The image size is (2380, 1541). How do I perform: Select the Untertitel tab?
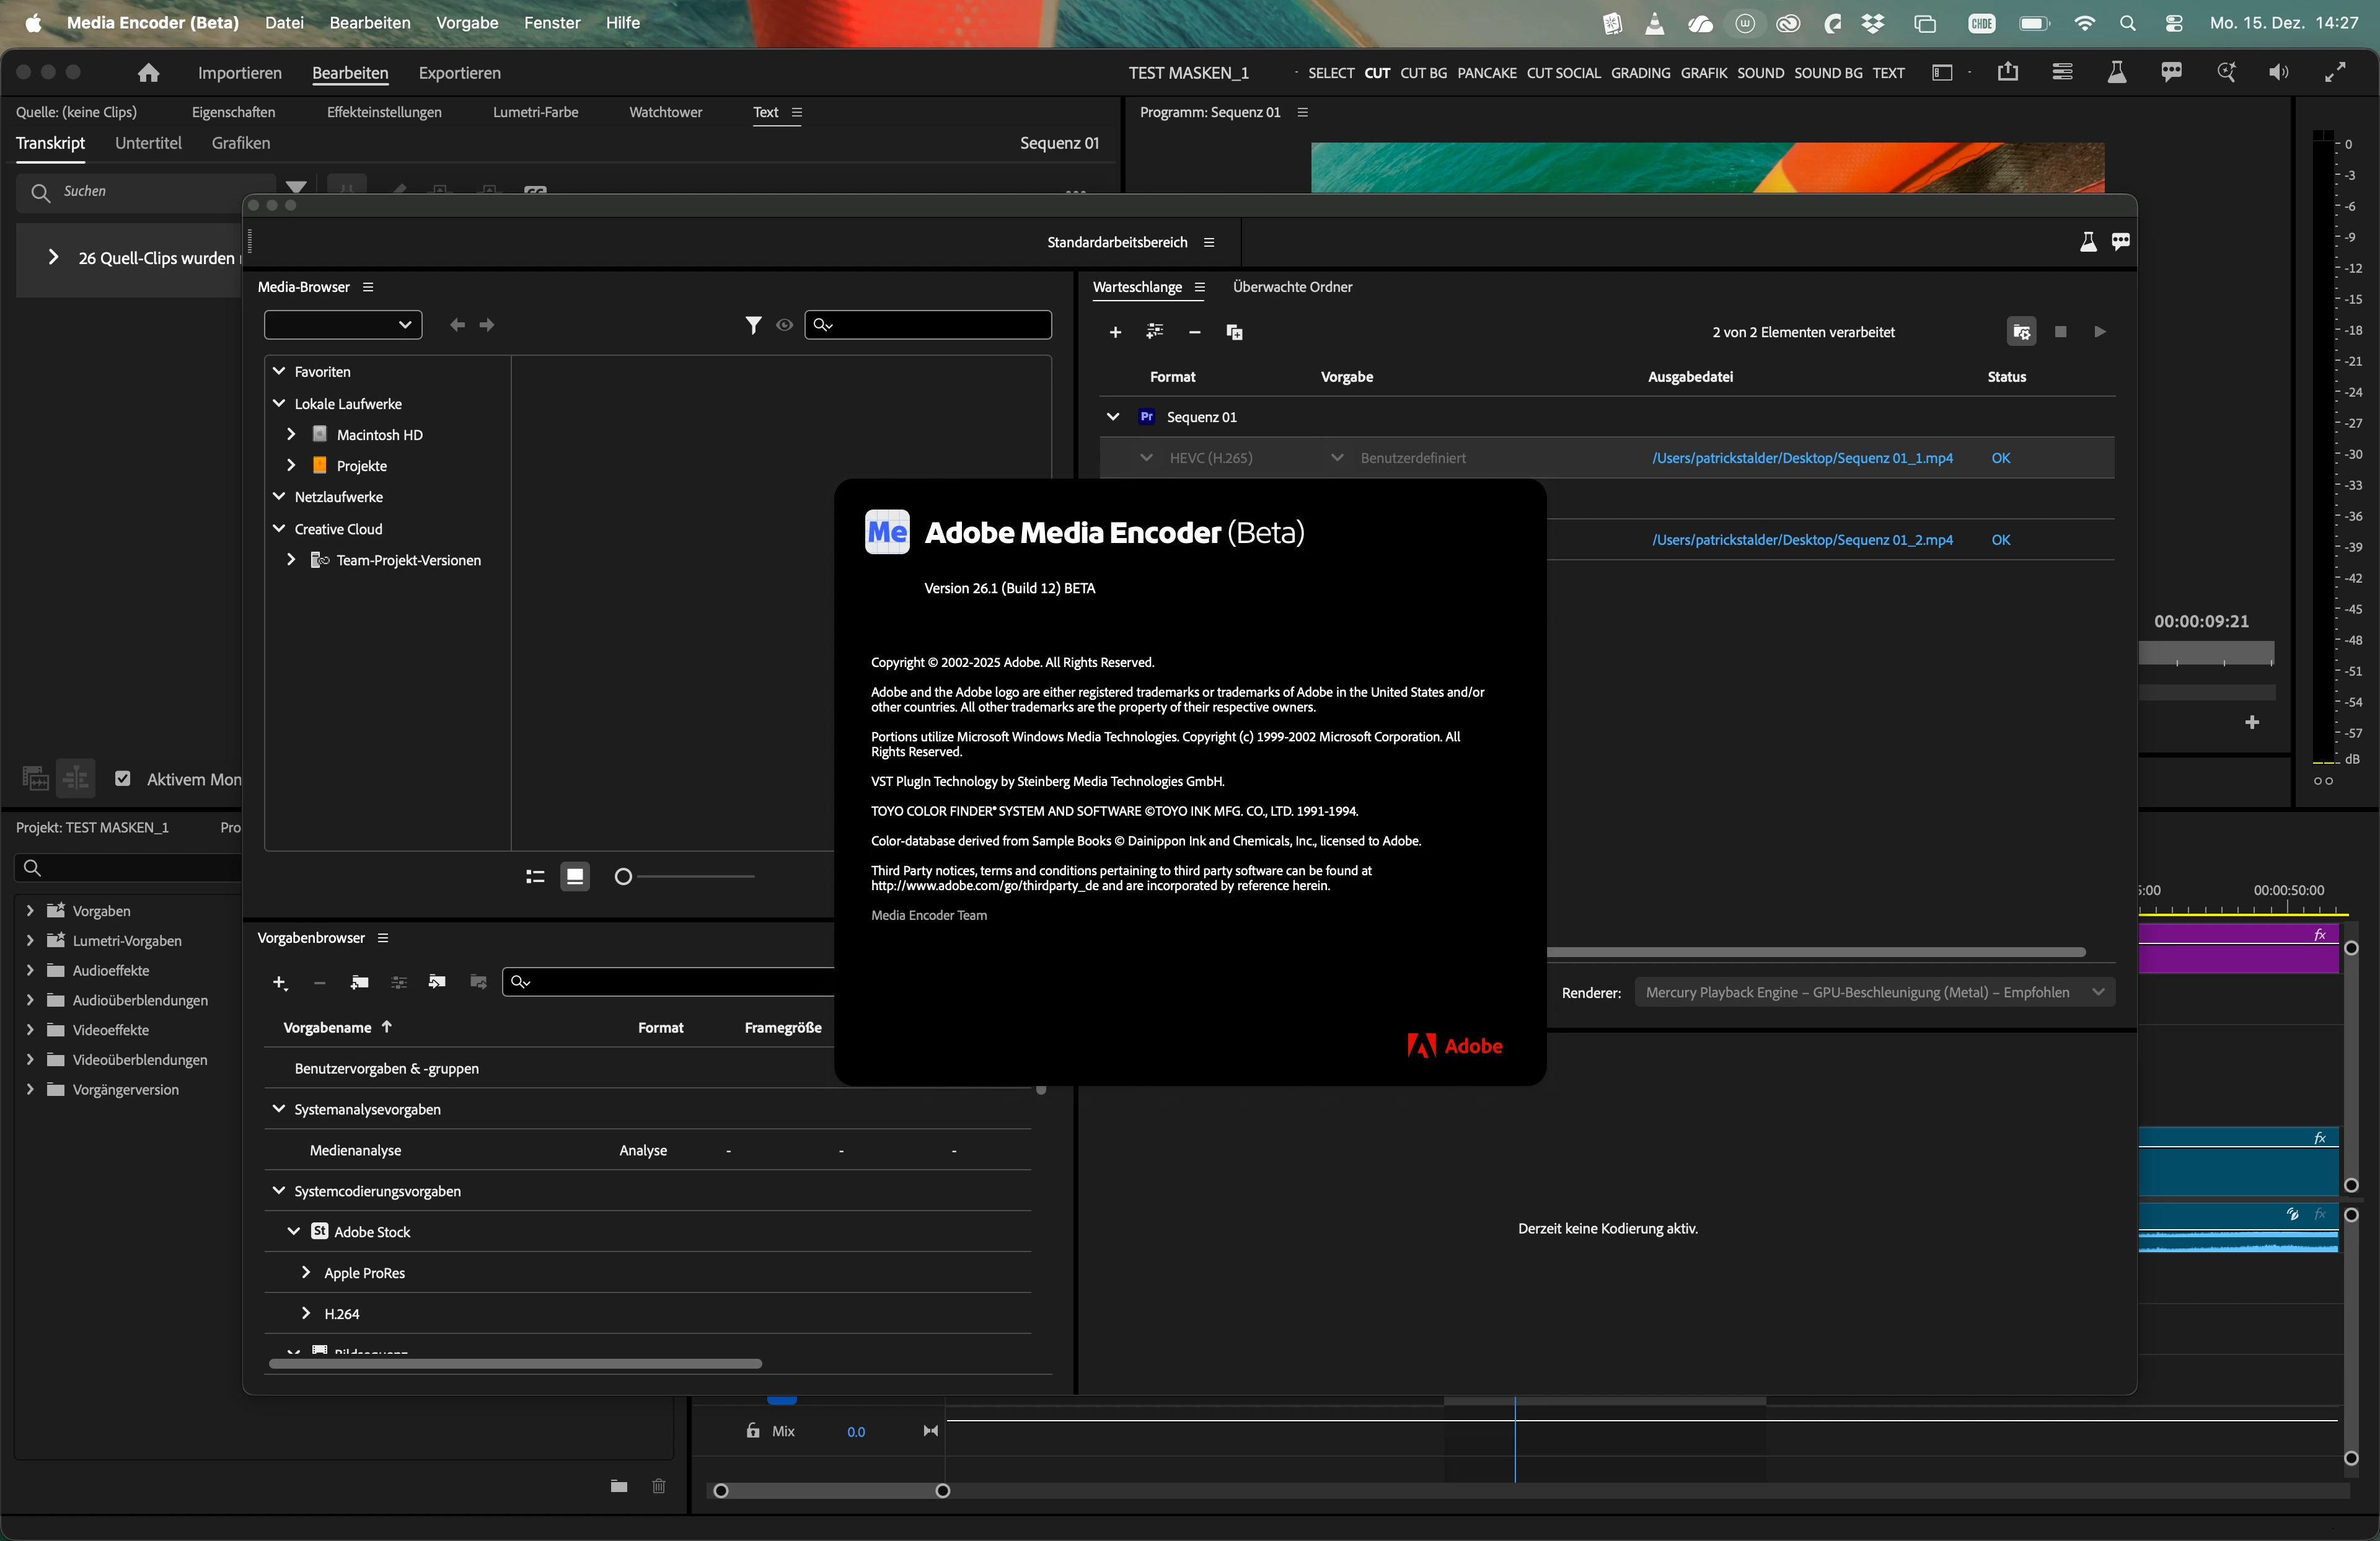coord(148,143)
